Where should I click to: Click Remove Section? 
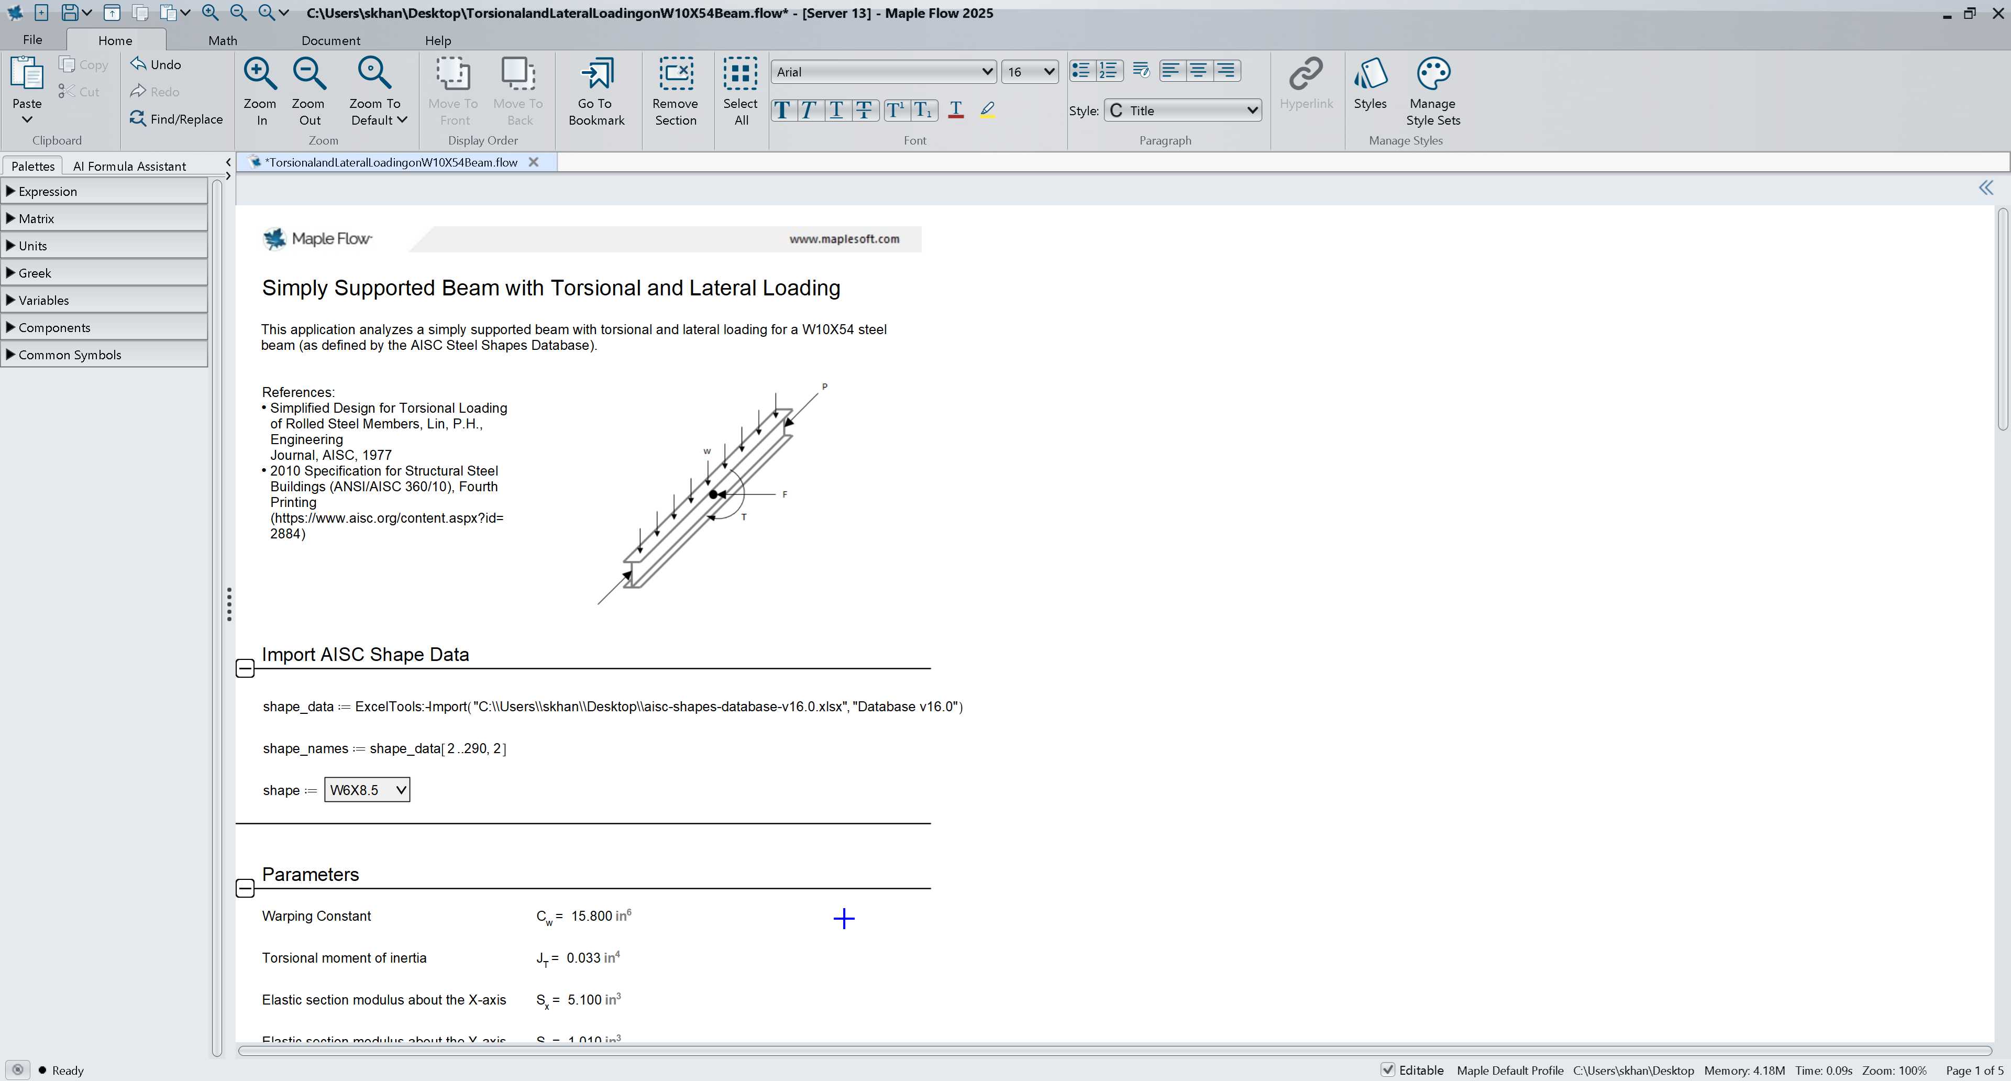676,91
